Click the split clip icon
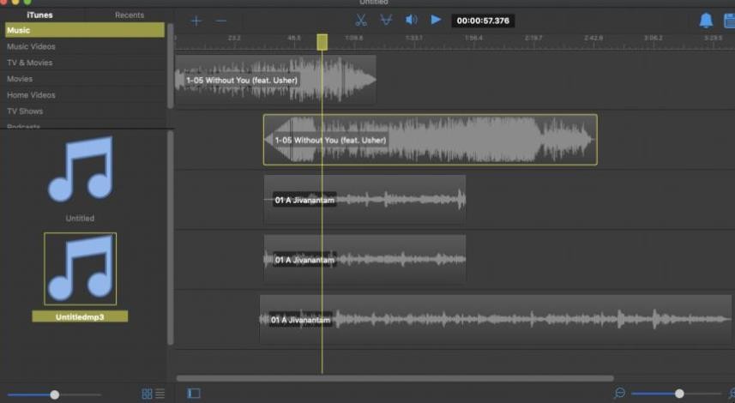Image resolution: width=735 pixels, height=403 pixels. (386, 21)
